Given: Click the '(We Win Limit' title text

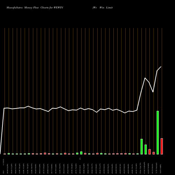Looking at the screenshot, I should [103, 8].
